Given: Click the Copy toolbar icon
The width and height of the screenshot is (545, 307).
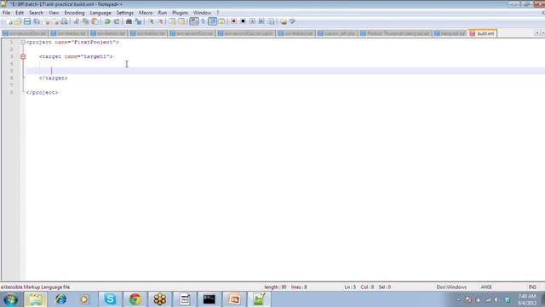Looking at the screenshot, I should tap(85, 21).
